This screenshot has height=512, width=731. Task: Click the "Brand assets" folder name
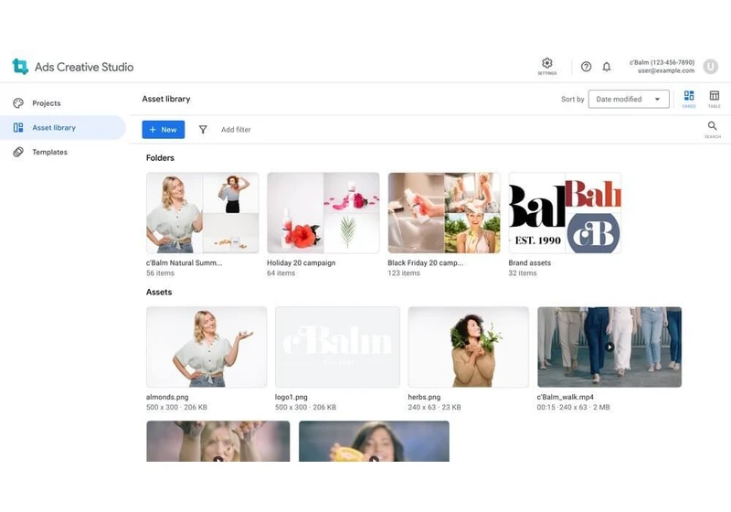pyautogui.click(x=530, y=262)
